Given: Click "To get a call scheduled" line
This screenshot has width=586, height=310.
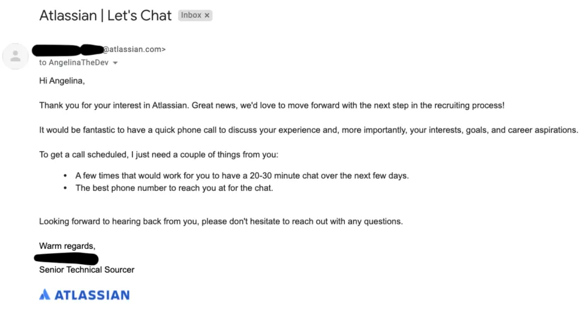Looking at the screenshot, I should point(159,154).
